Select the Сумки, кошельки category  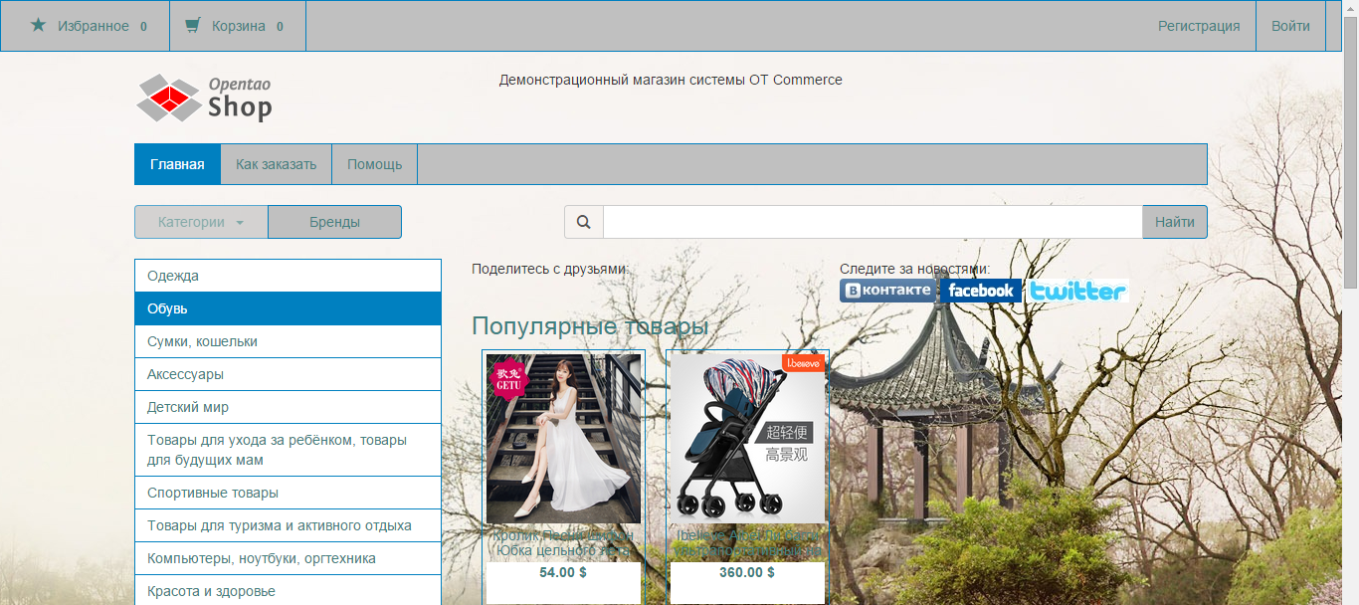[x=288, y=341]
